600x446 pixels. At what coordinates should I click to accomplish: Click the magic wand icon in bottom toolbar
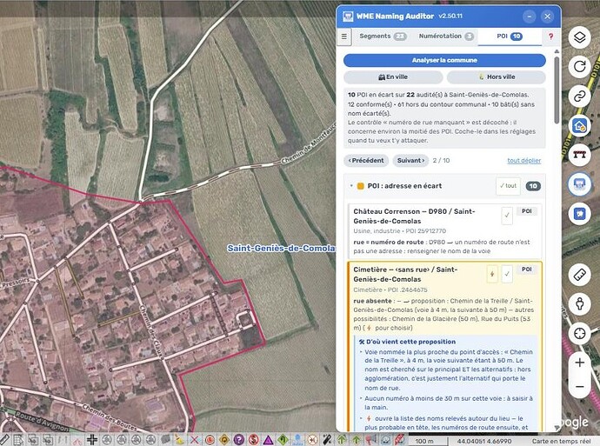tap(327, 440)
